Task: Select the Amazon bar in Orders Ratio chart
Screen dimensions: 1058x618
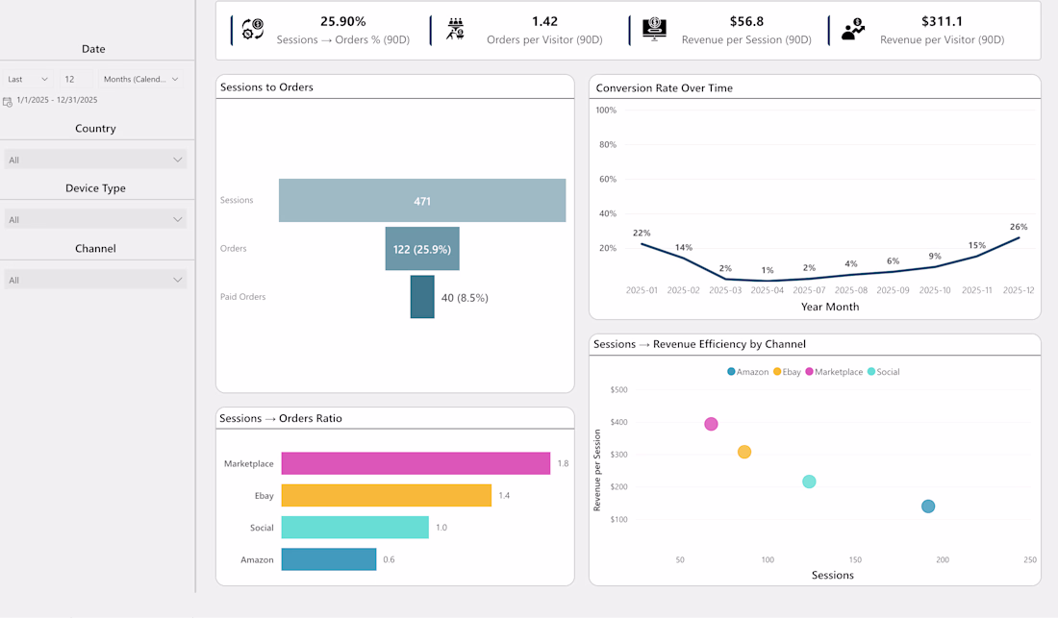Action: (x=329, y=559)
